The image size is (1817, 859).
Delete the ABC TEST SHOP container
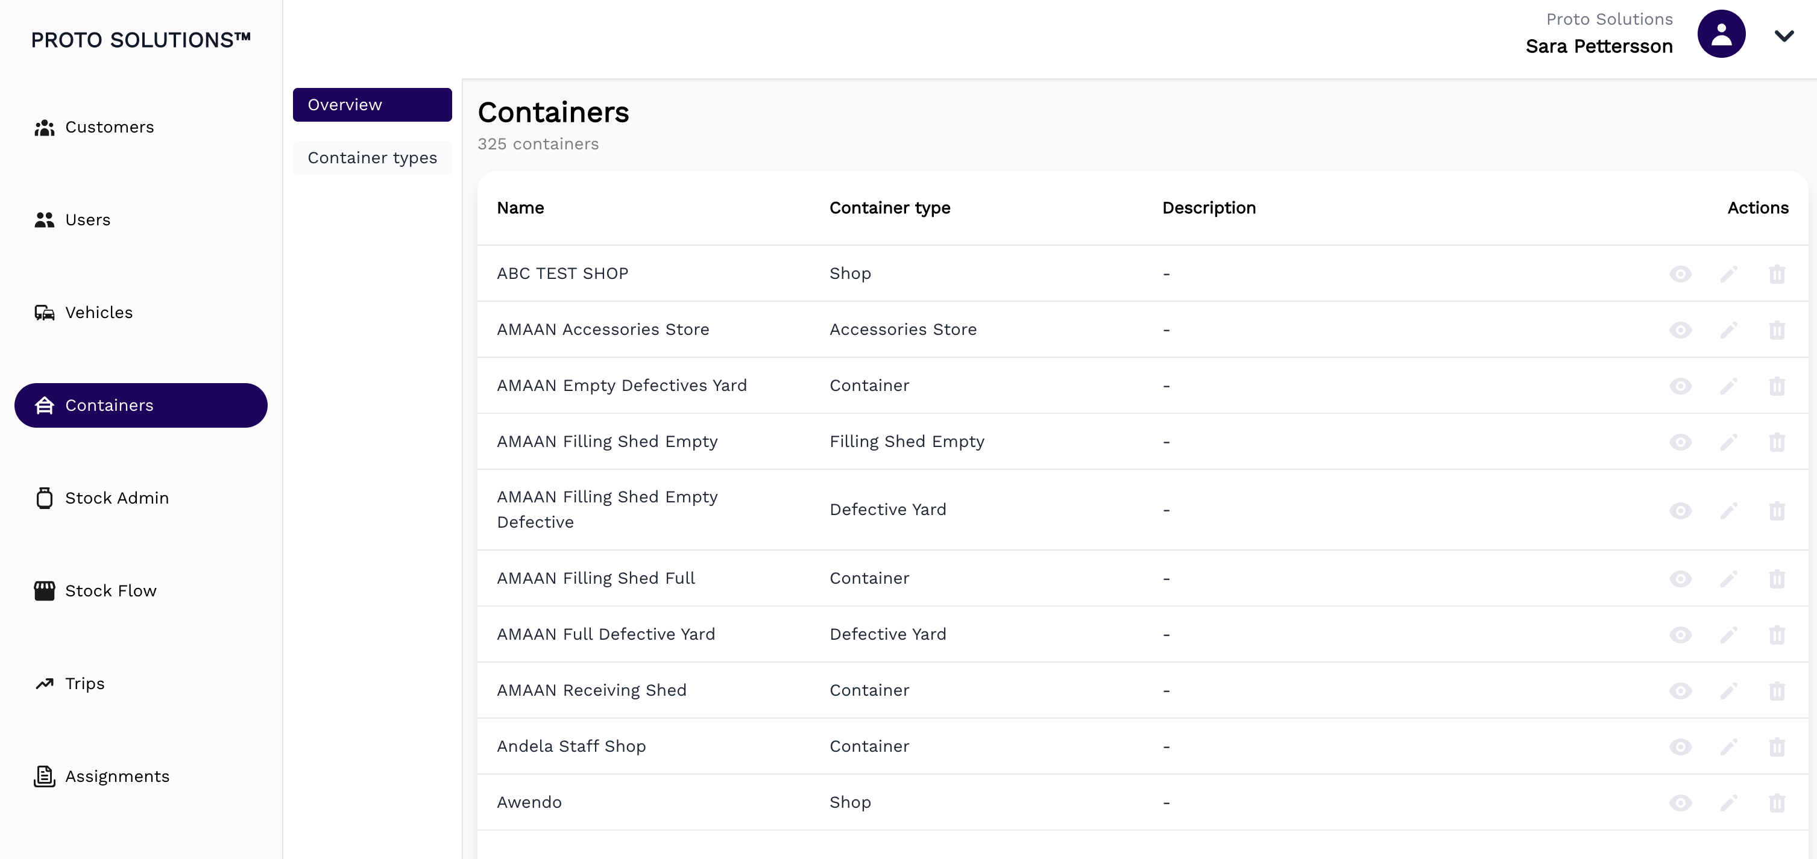pos(1777,273)
